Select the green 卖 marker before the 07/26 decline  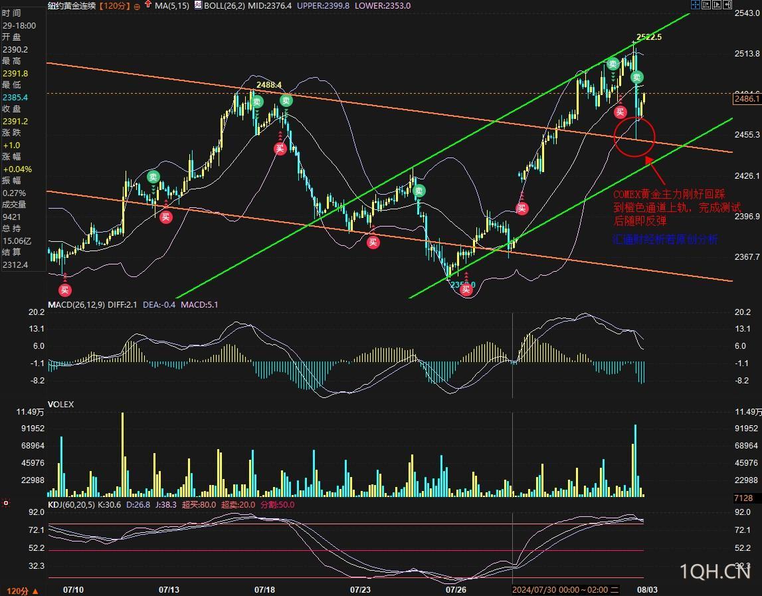click(x=419, y=191)
